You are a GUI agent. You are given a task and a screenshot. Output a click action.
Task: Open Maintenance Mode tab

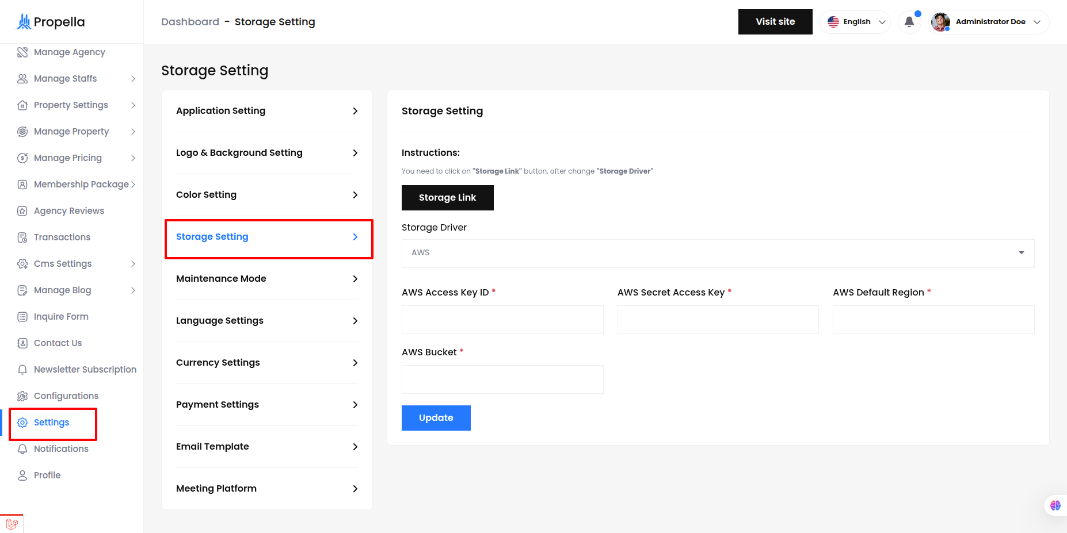click(267, 279)
